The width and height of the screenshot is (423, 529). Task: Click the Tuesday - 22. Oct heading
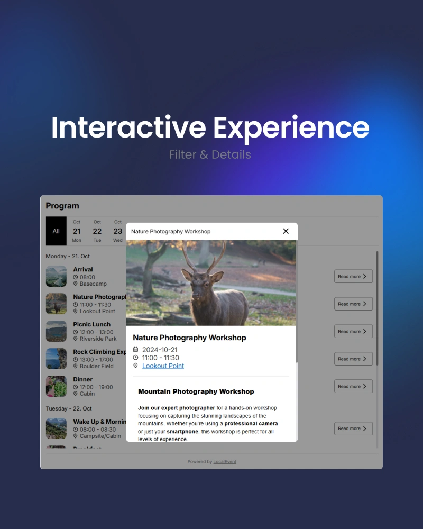[x=69, y=408]
